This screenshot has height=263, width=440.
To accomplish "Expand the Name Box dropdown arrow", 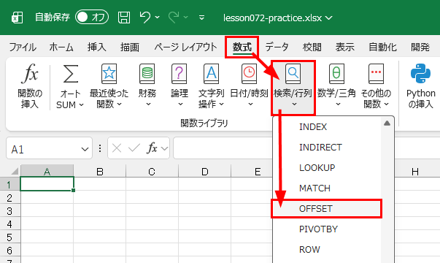I will [x=85, y=149].
